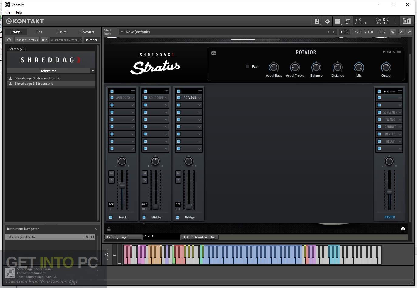Open the New (default) multi preset dropdown
The width and height of the screenshot is (417, 288).
point(122,32)
